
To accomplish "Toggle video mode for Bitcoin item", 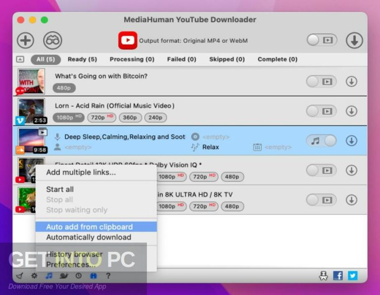I will click(321, 82).
